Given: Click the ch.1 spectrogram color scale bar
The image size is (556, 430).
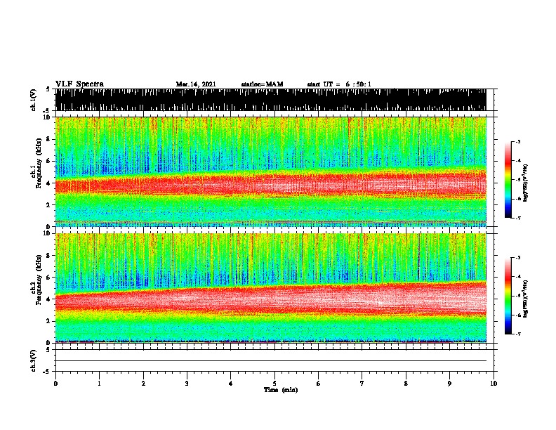Looking at the screenshot, I should [x=508, y=180].
